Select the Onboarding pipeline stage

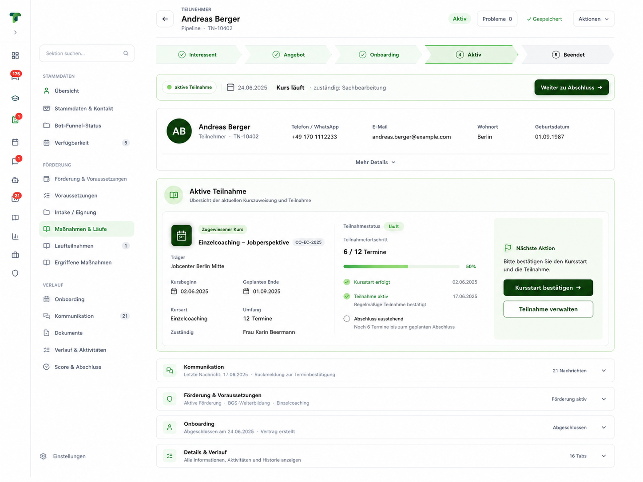coord(378,55)
